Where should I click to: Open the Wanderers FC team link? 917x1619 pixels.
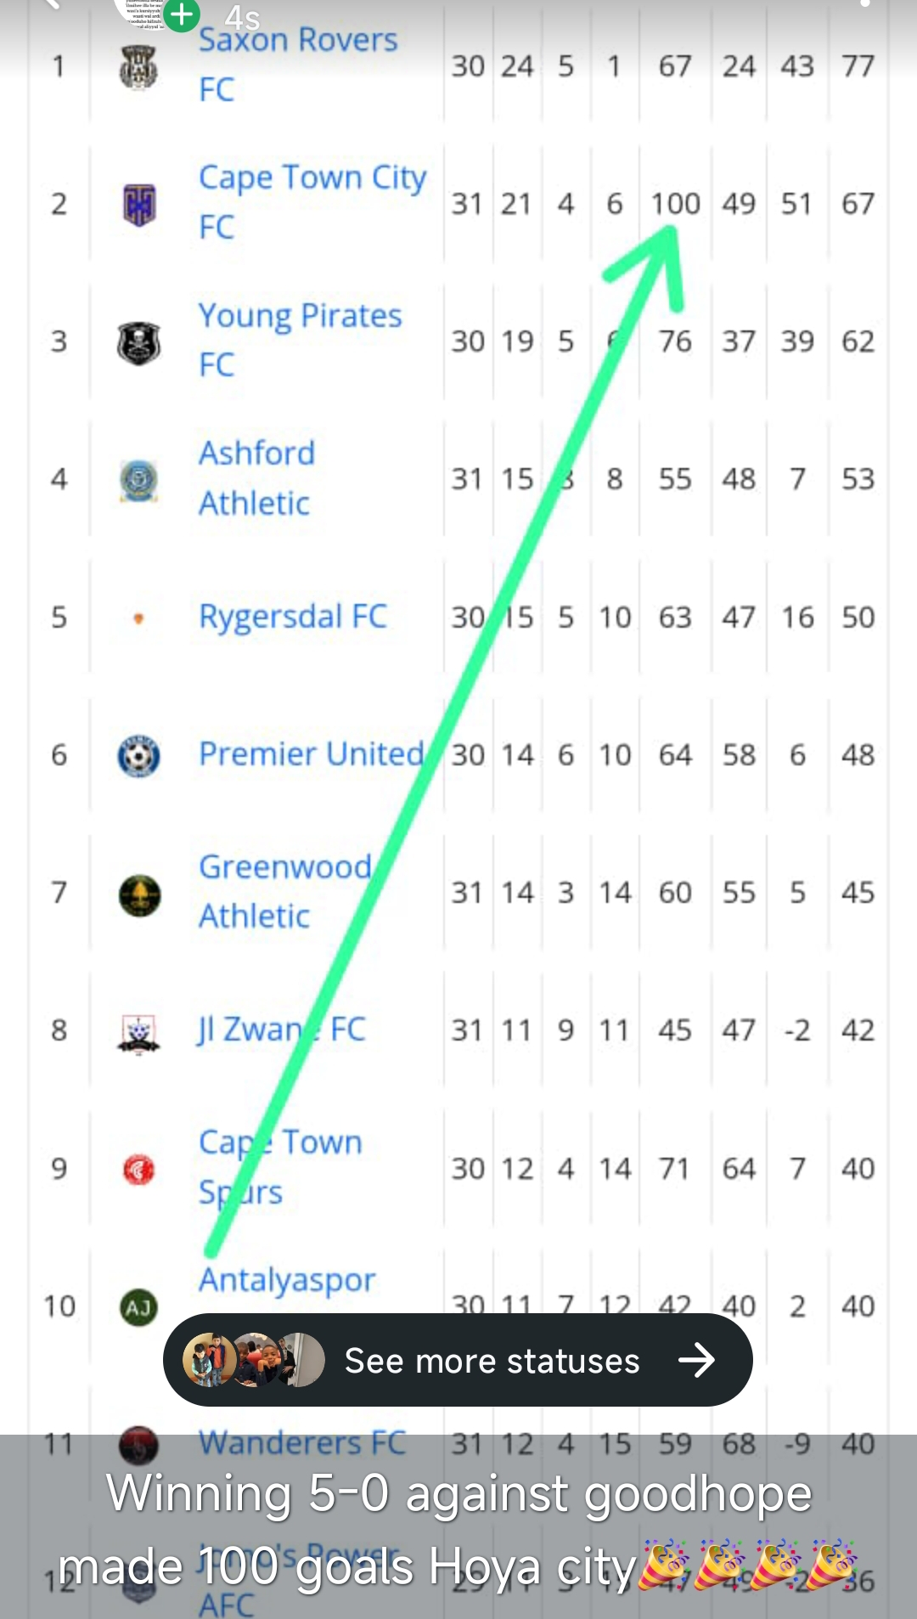[x=302, y=1442]
